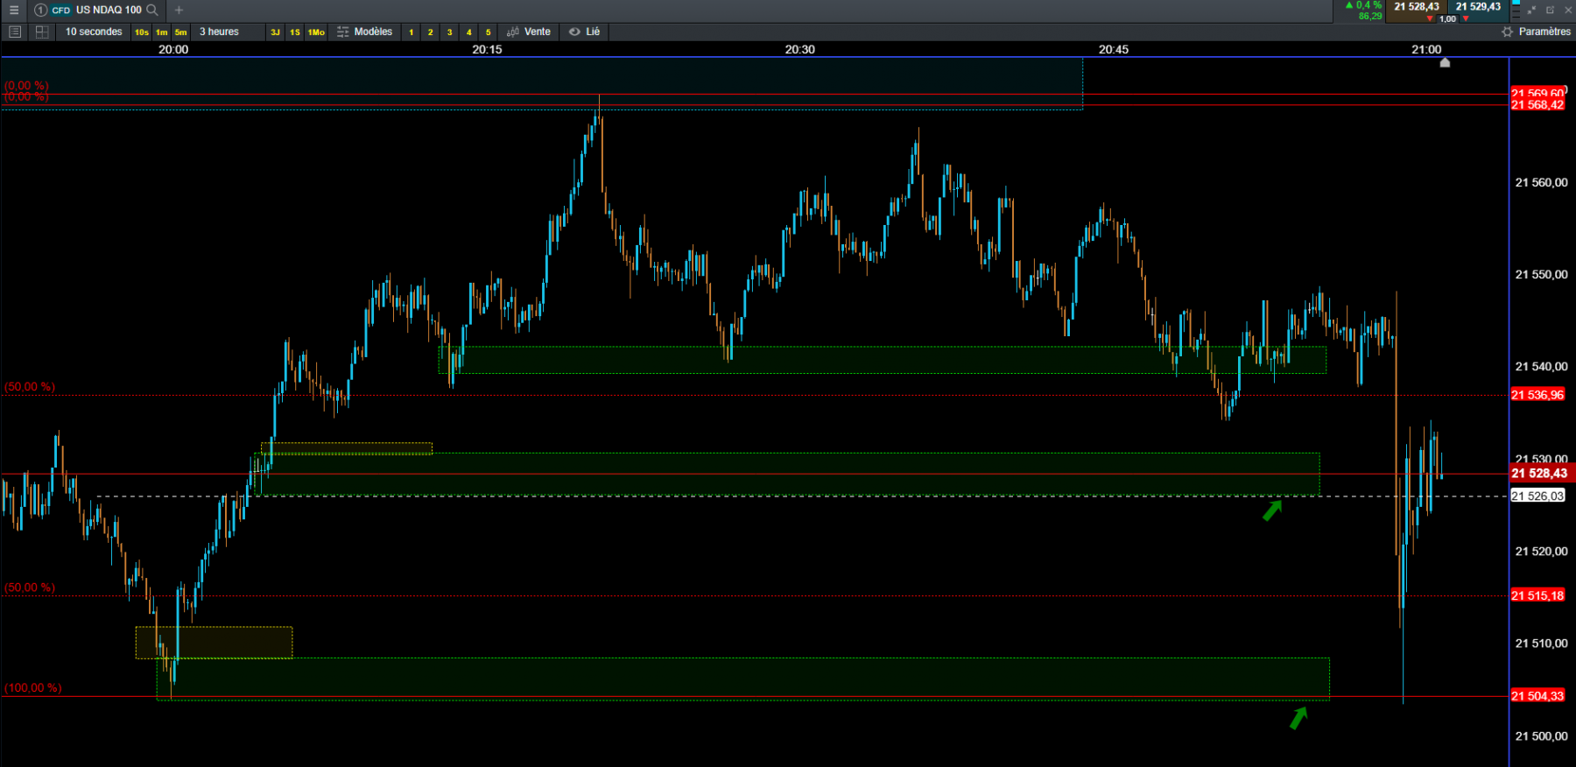Image resolution: width=1576 pixels, height=767 pixels.
Task: Click the (100,00 %) Fibonacci label
Action: coord(32,688)
